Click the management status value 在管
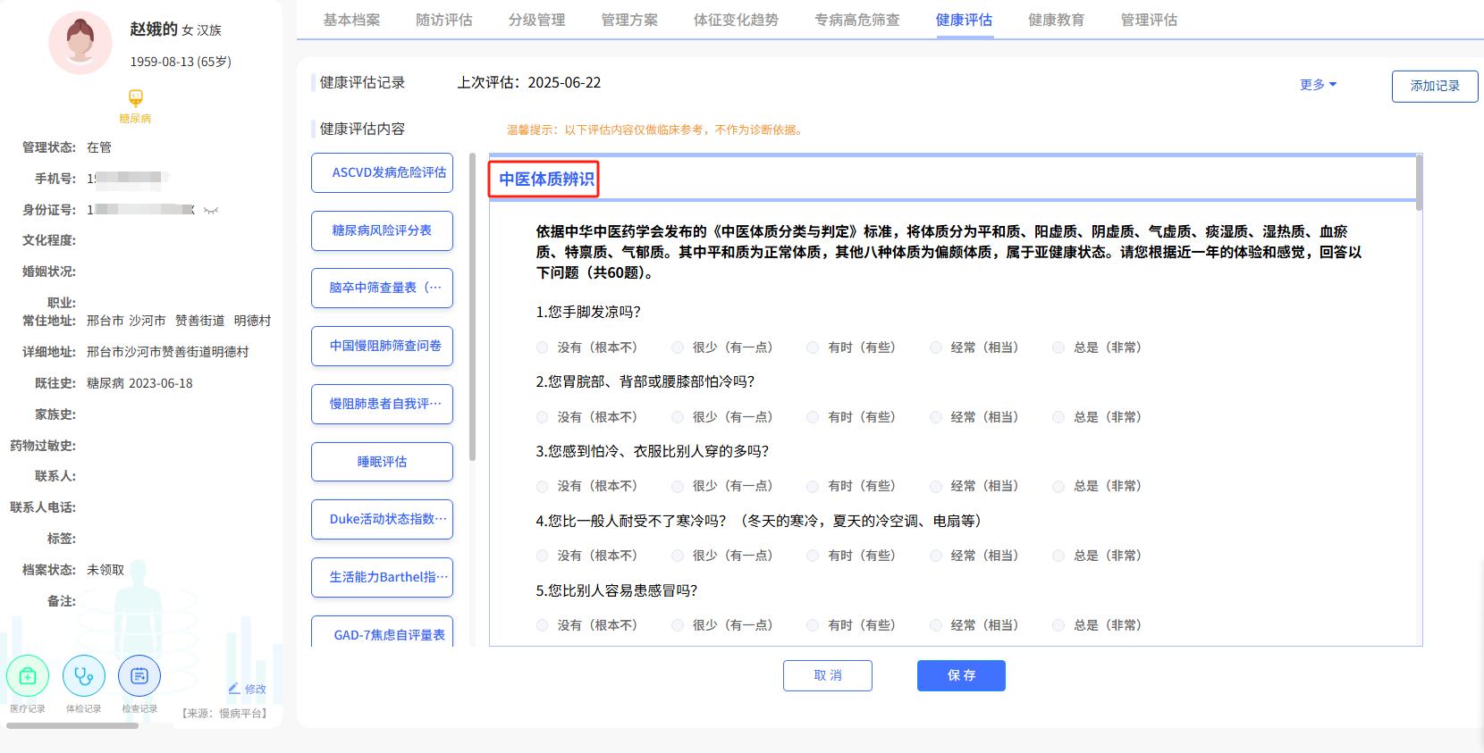1484x753 pixels. [x=99, y=147]
